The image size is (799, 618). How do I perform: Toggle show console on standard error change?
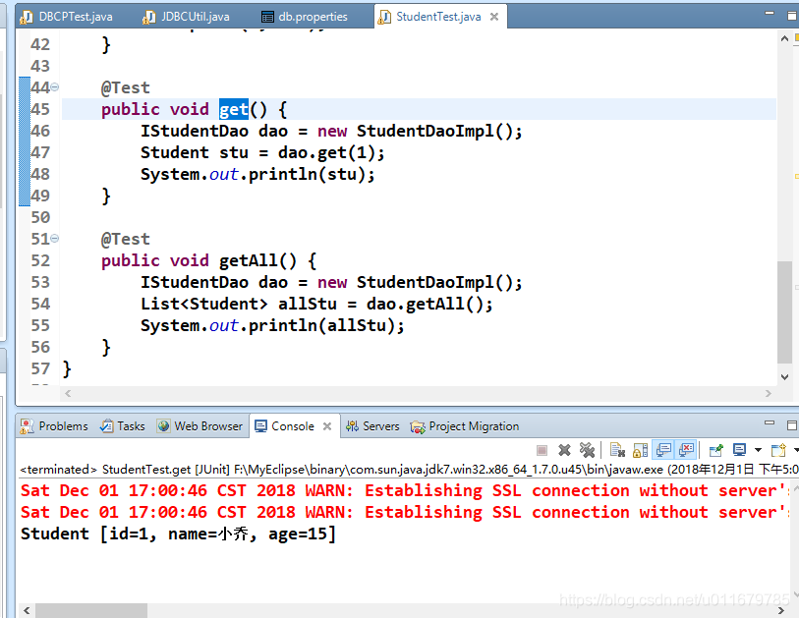[686, 450]
